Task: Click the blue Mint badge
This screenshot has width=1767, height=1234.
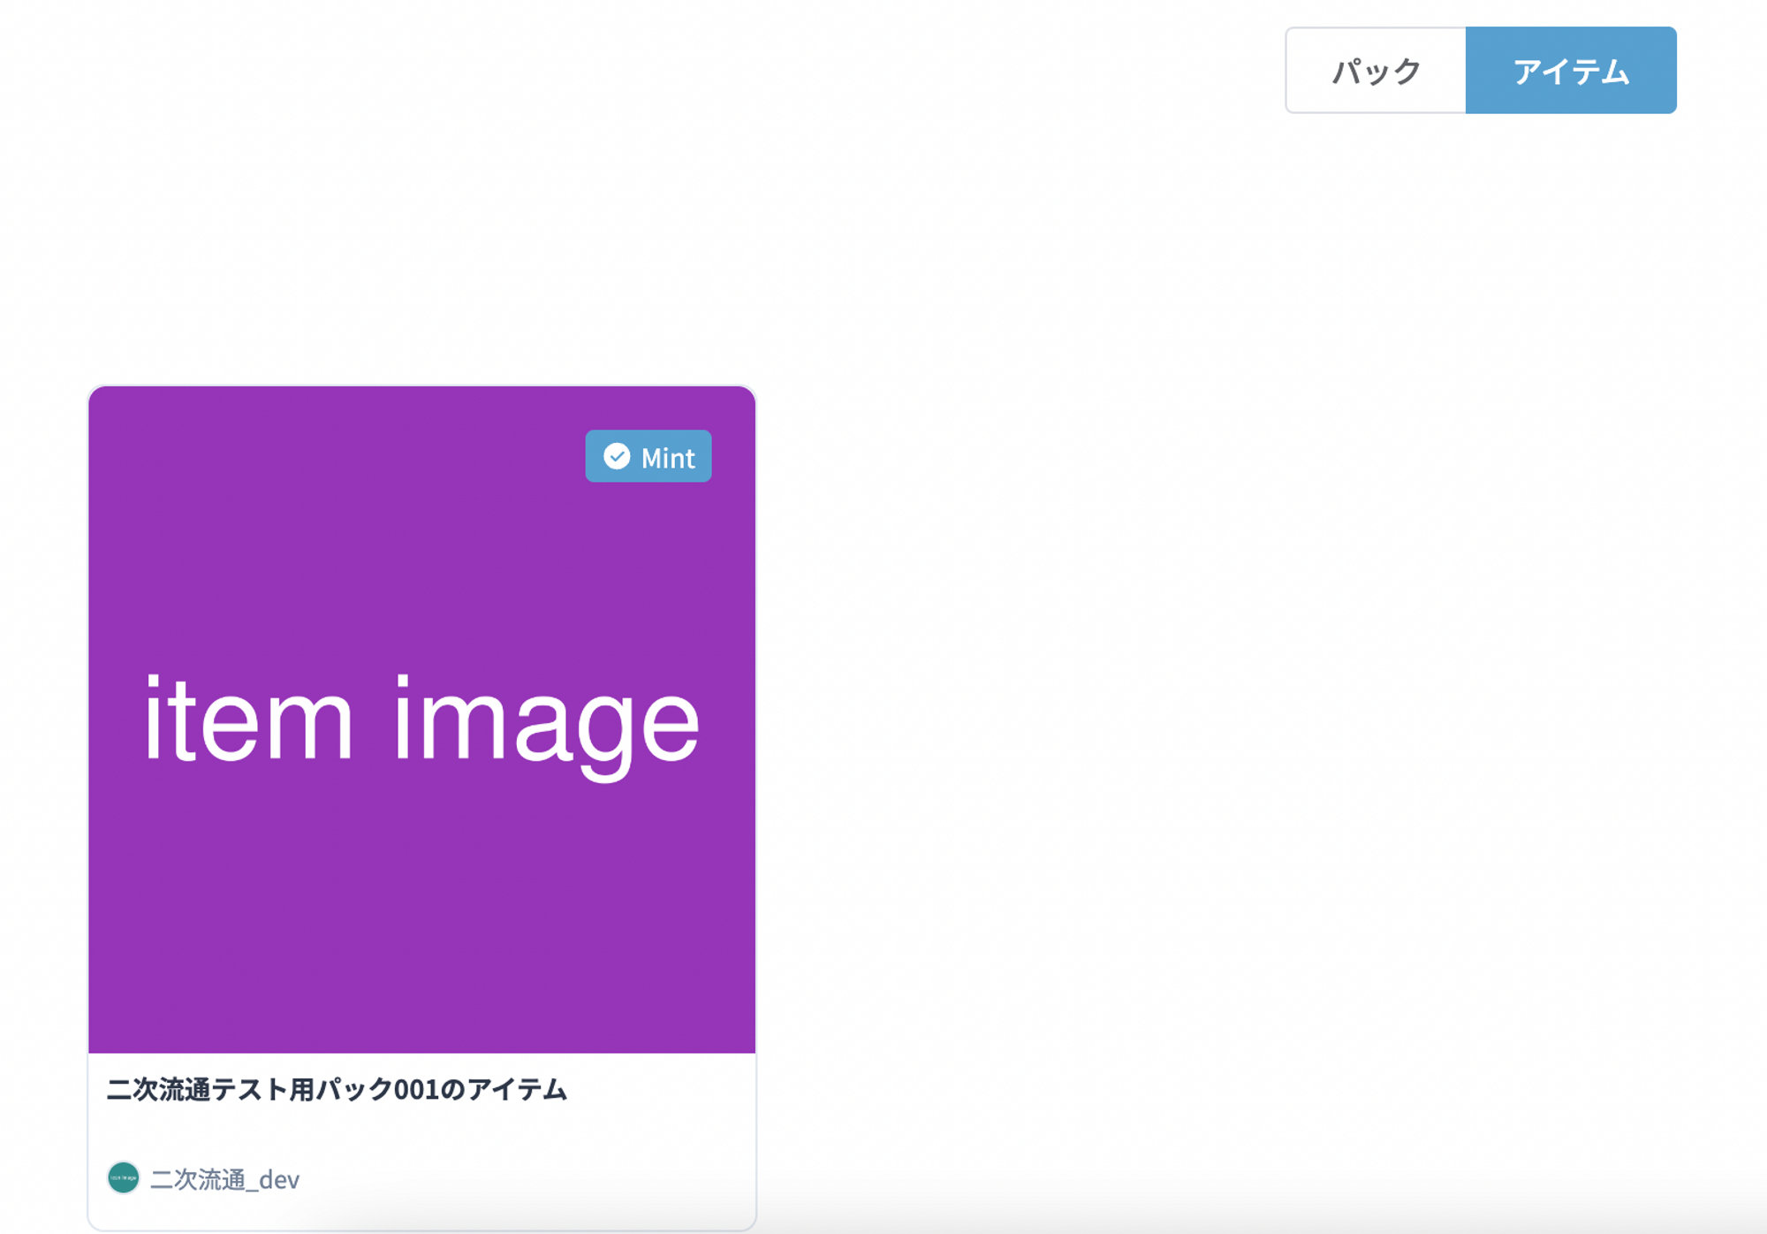Action: [x=648, y=456]
